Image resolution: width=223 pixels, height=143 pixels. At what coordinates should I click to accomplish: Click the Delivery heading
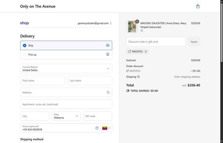(x=27, y=36)
